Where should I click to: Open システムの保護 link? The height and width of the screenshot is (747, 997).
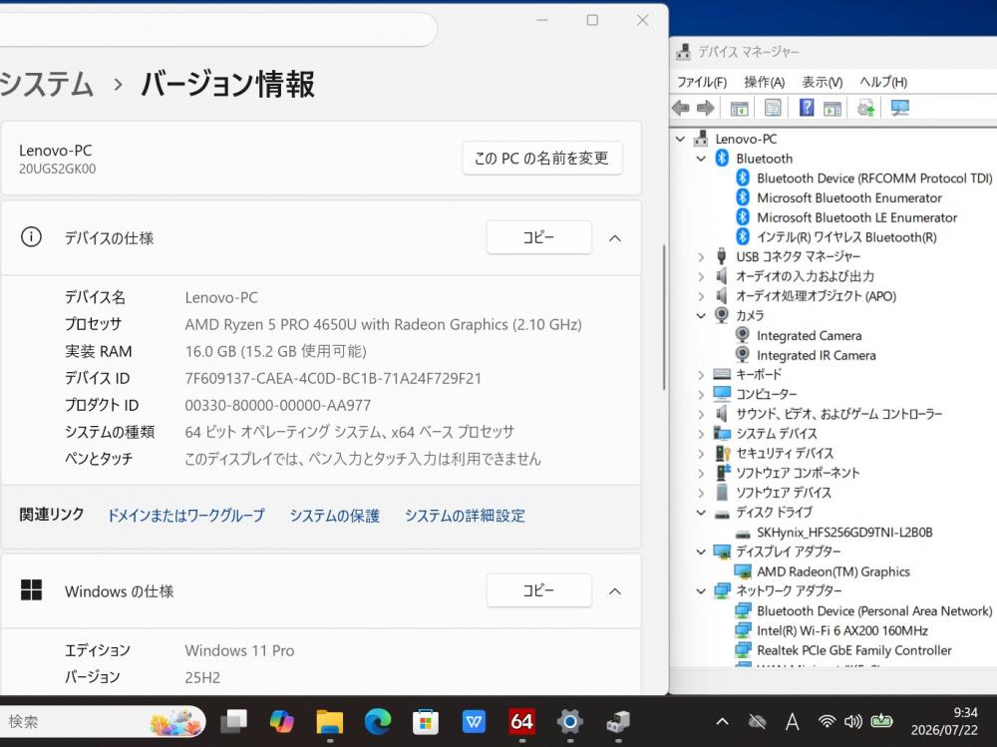tap(334, 516)
